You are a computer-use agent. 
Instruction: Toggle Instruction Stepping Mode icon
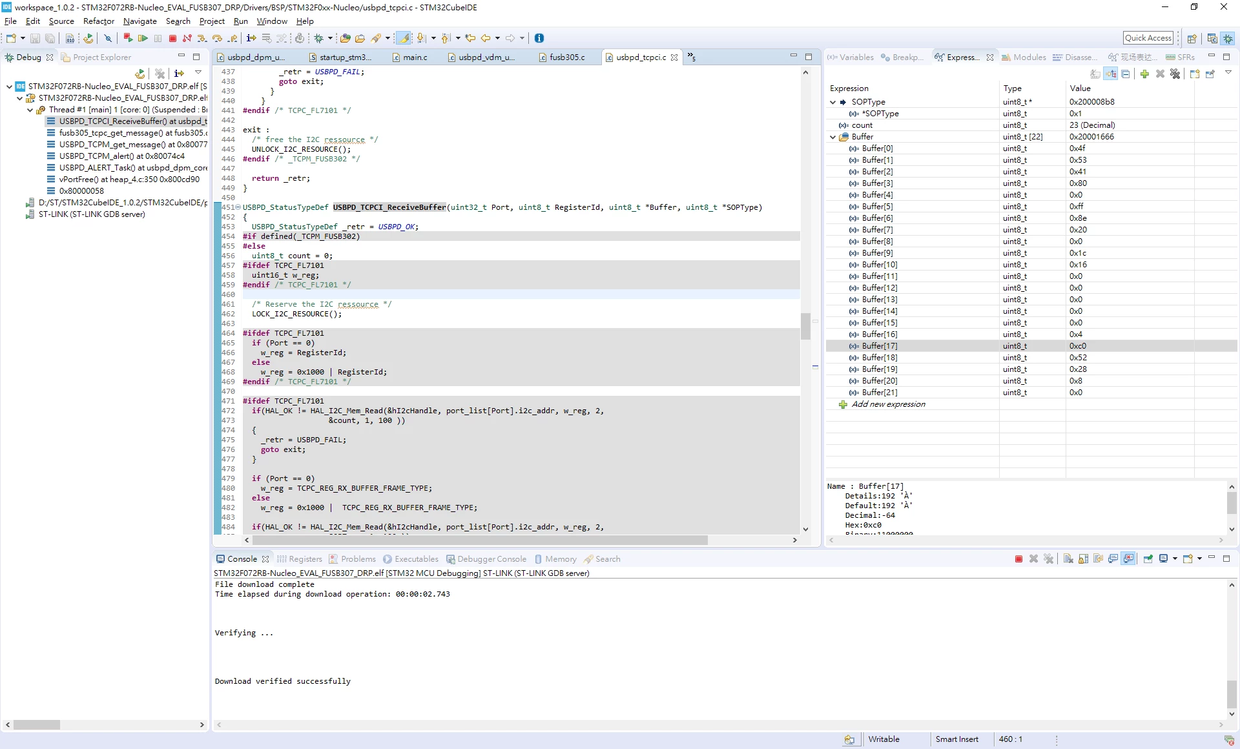pyautogui.click(x=251, y=39)
